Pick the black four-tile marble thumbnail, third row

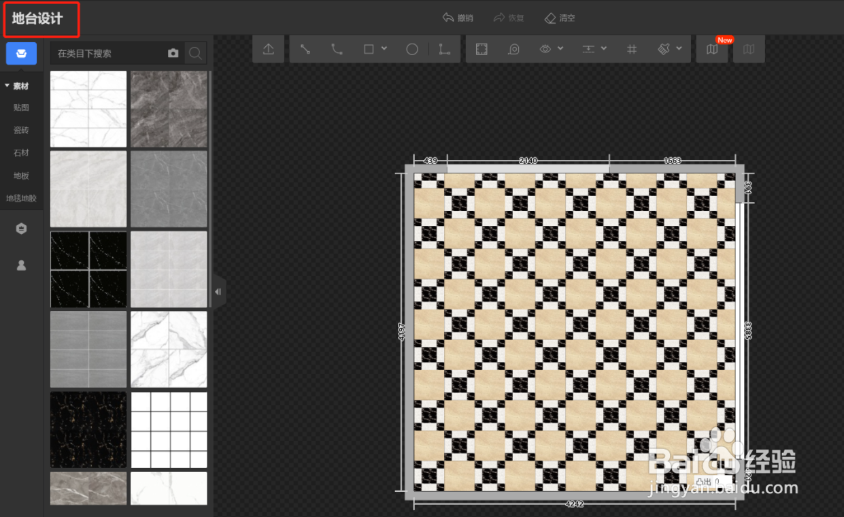pos(88,269)
